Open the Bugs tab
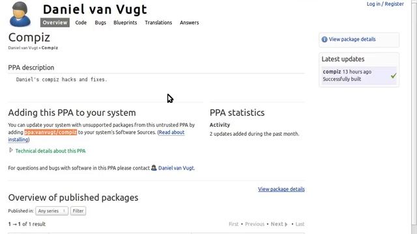Screen dimensions: 417x234 coord(100,23)
